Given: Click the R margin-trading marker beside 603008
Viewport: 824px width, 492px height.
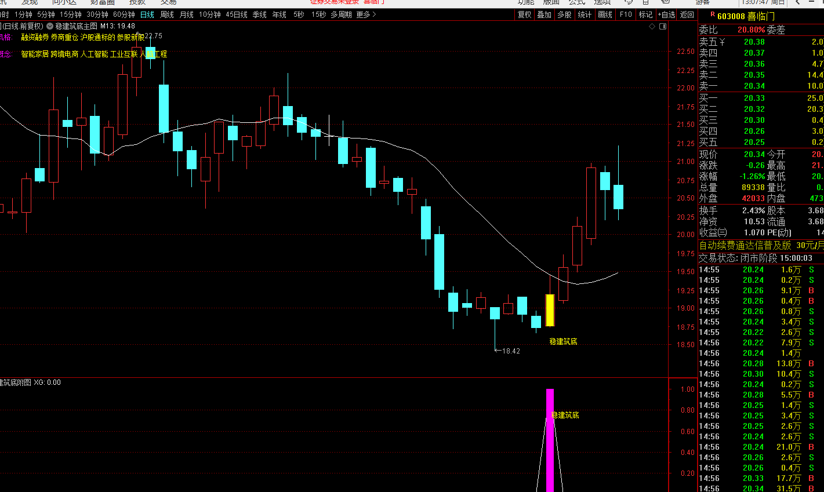Looking at the screenshot, I should (x=712, y=14).
